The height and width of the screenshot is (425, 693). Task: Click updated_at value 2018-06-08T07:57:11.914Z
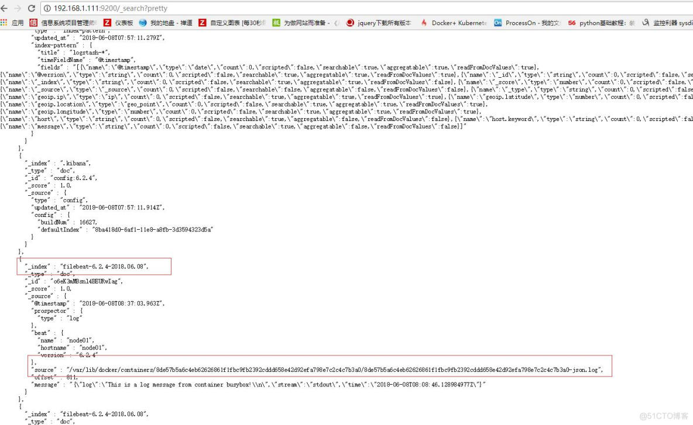(122, 208)
